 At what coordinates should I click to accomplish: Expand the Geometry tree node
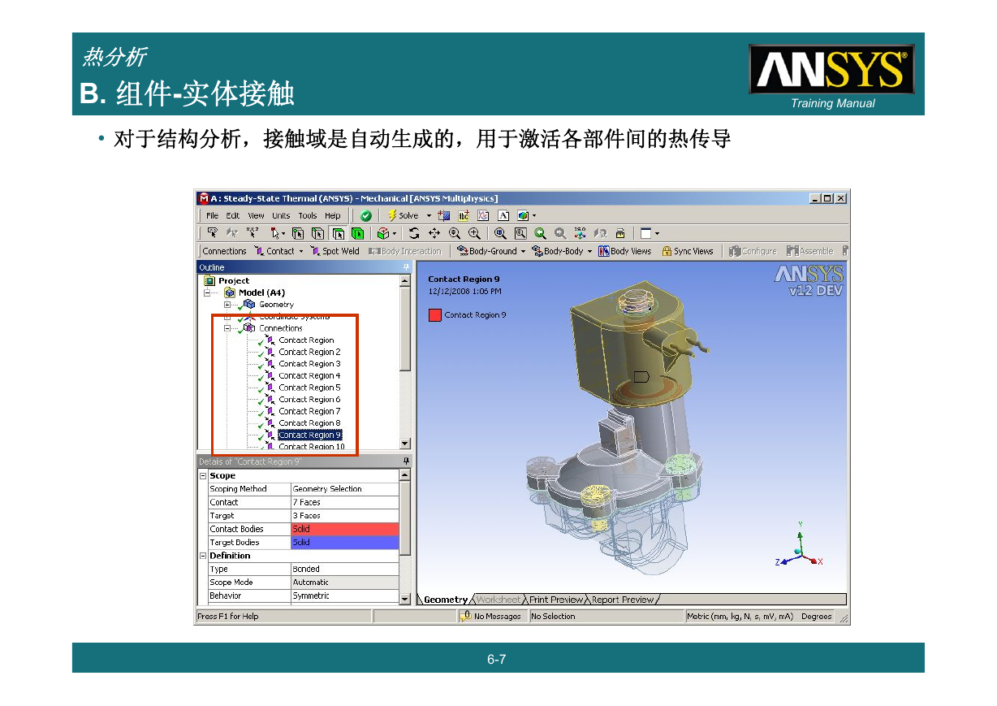click(x=227, y=305)
